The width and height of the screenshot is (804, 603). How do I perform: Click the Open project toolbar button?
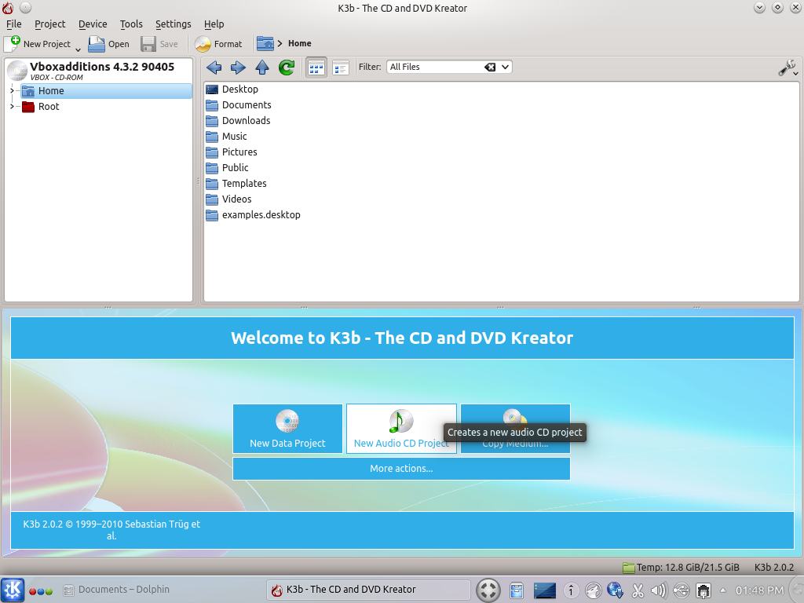pos(108,44)
